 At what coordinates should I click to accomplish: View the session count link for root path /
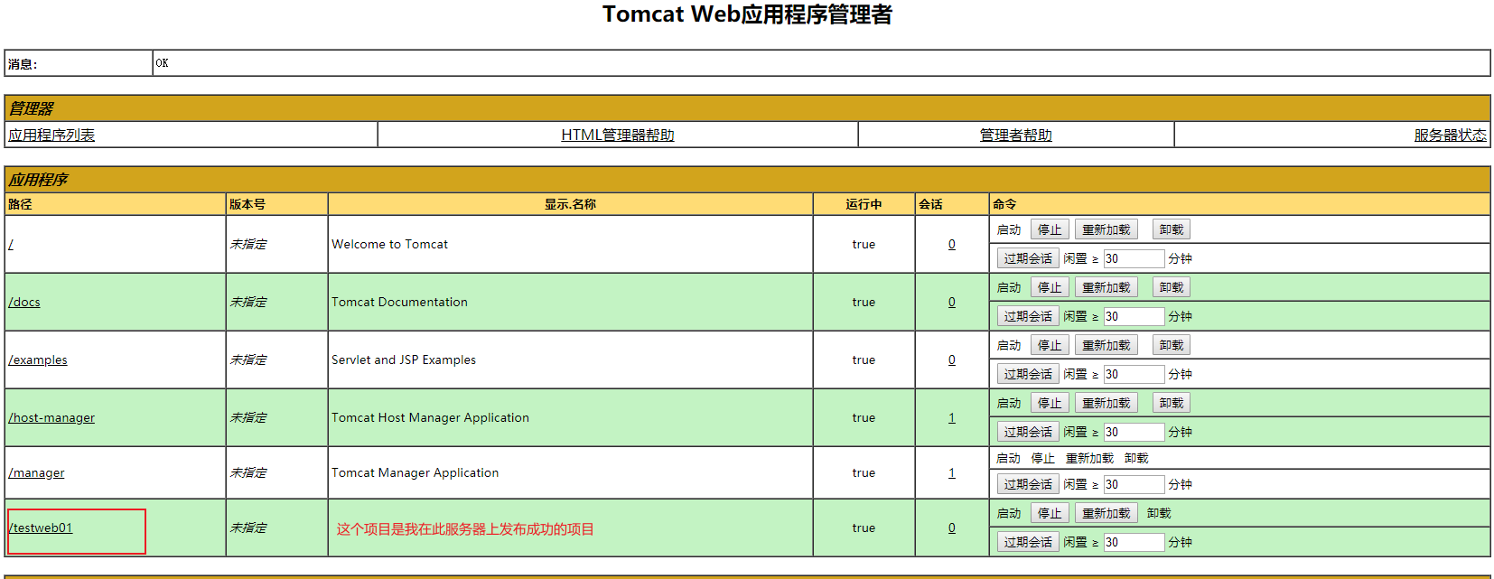(x=952, y=244)
